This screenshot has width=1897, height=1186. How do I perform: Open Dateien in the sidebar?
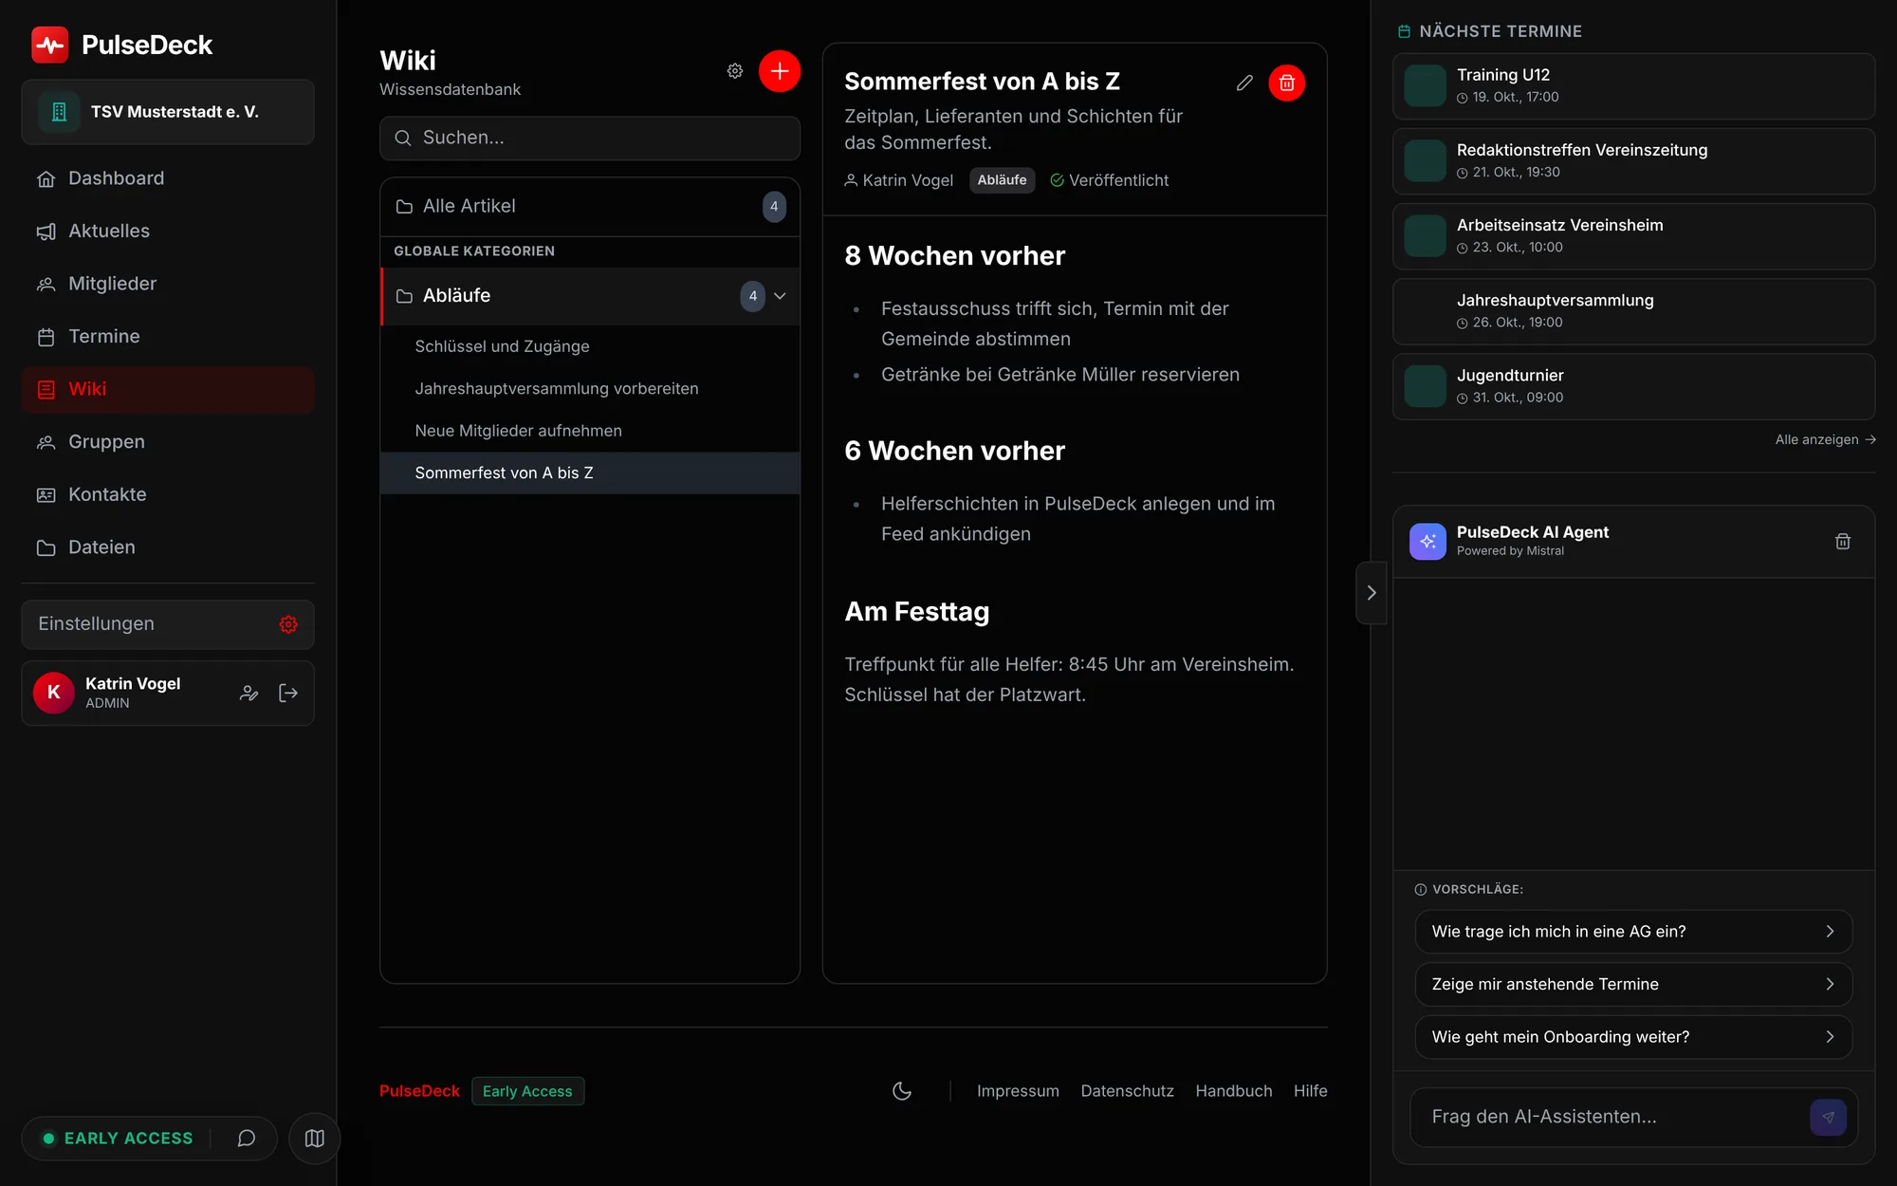click(x=168, y=547)
